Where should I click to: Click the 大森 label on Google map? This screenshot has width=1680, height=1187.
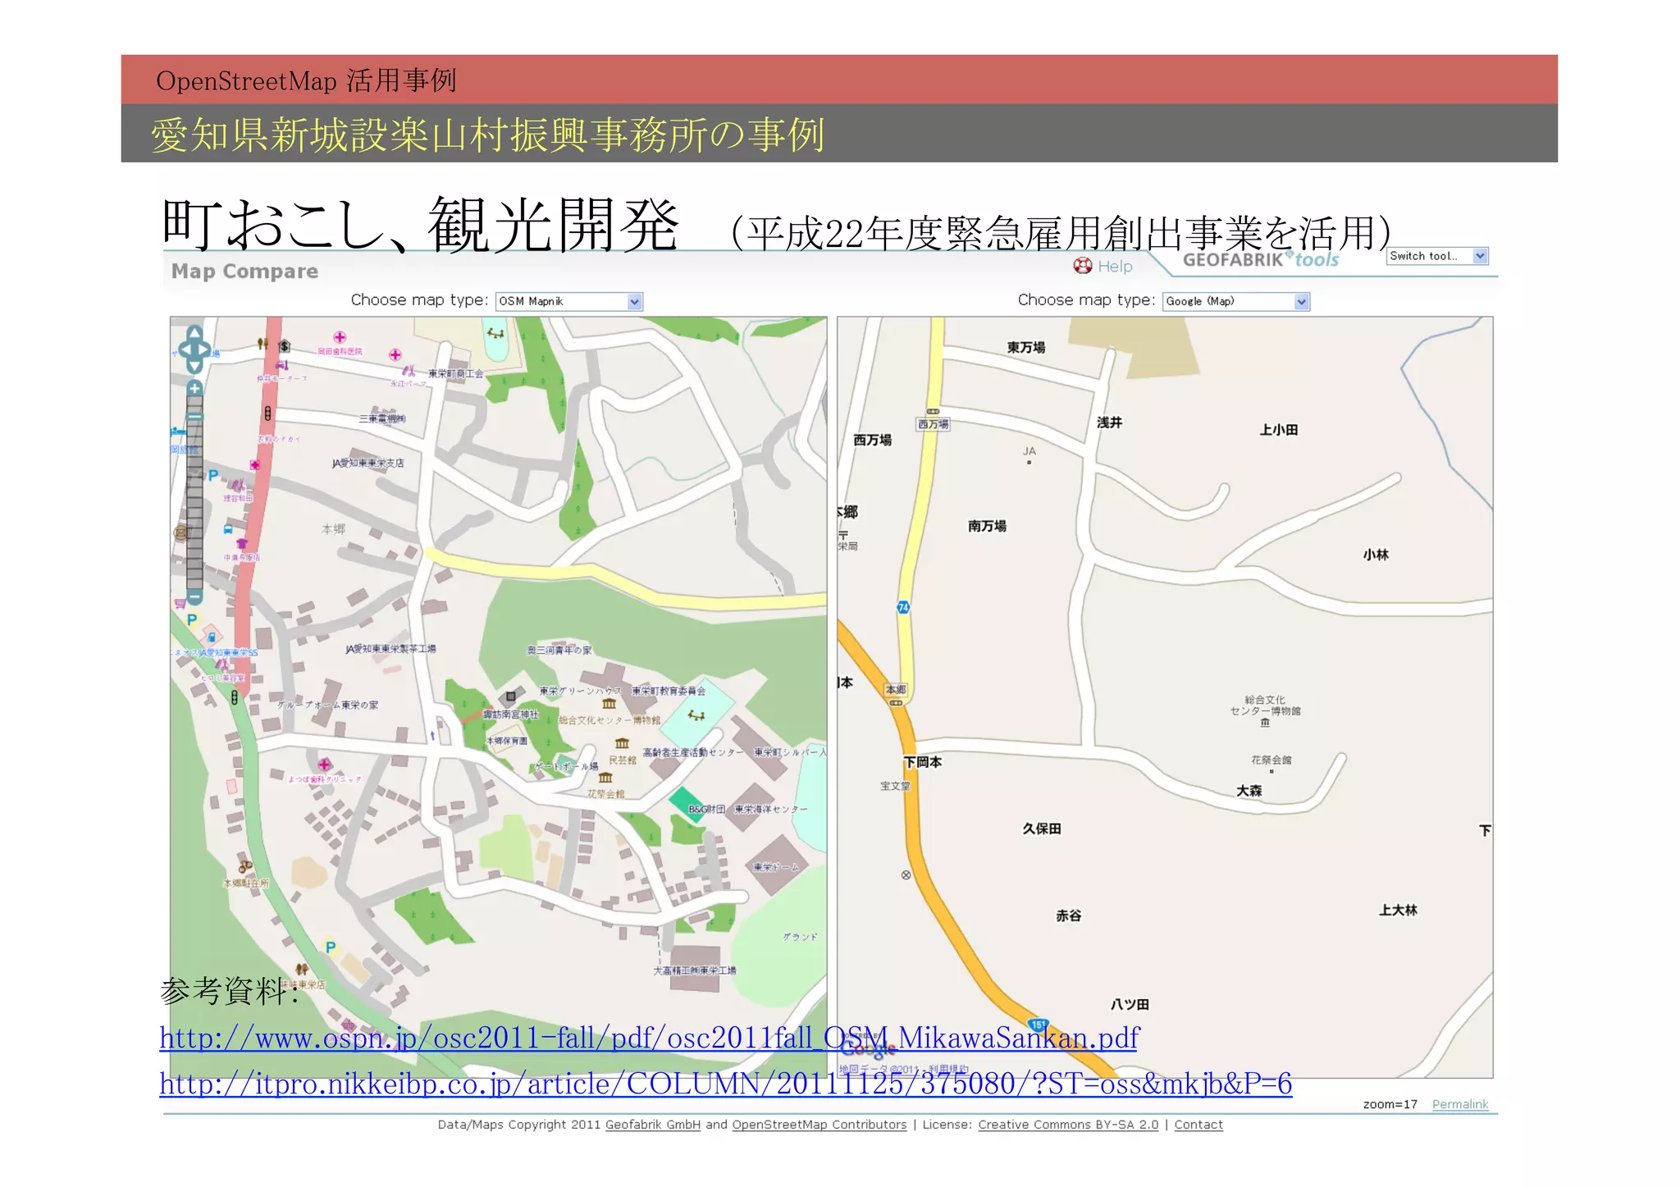[1249, 791]
